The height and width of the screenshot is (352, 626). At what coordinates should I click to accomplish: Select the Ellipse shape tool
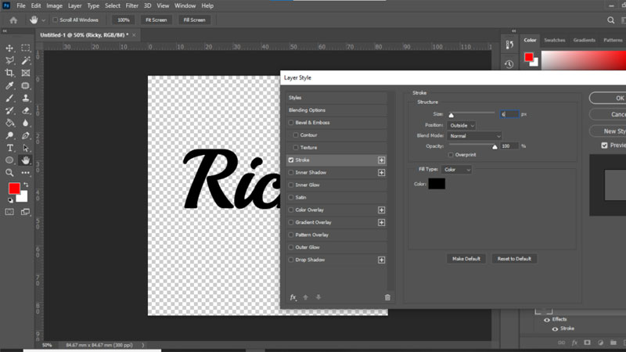coord(9,160)
